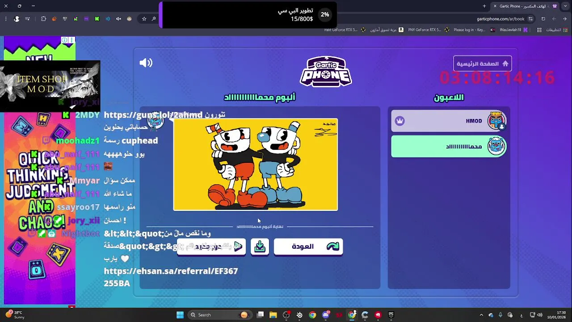
Task: Click the chat username ssayroo17
Action: [x=78, y=207]
